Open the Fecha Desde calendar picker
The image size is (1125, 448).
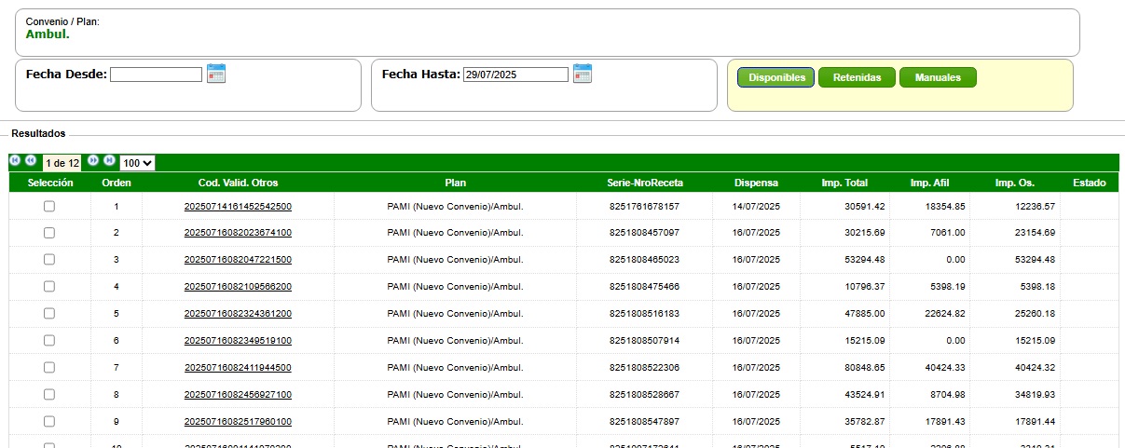click(x=216, y=74)
